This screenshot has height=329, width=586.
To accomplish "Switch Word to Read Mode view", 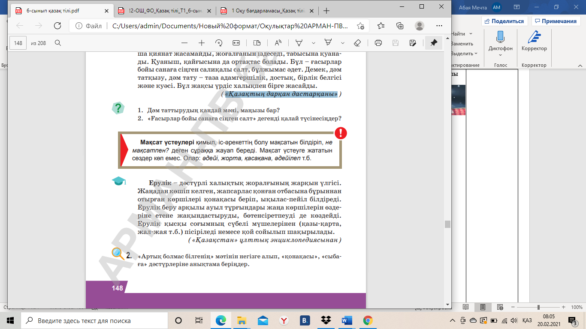I will point(467,307).
